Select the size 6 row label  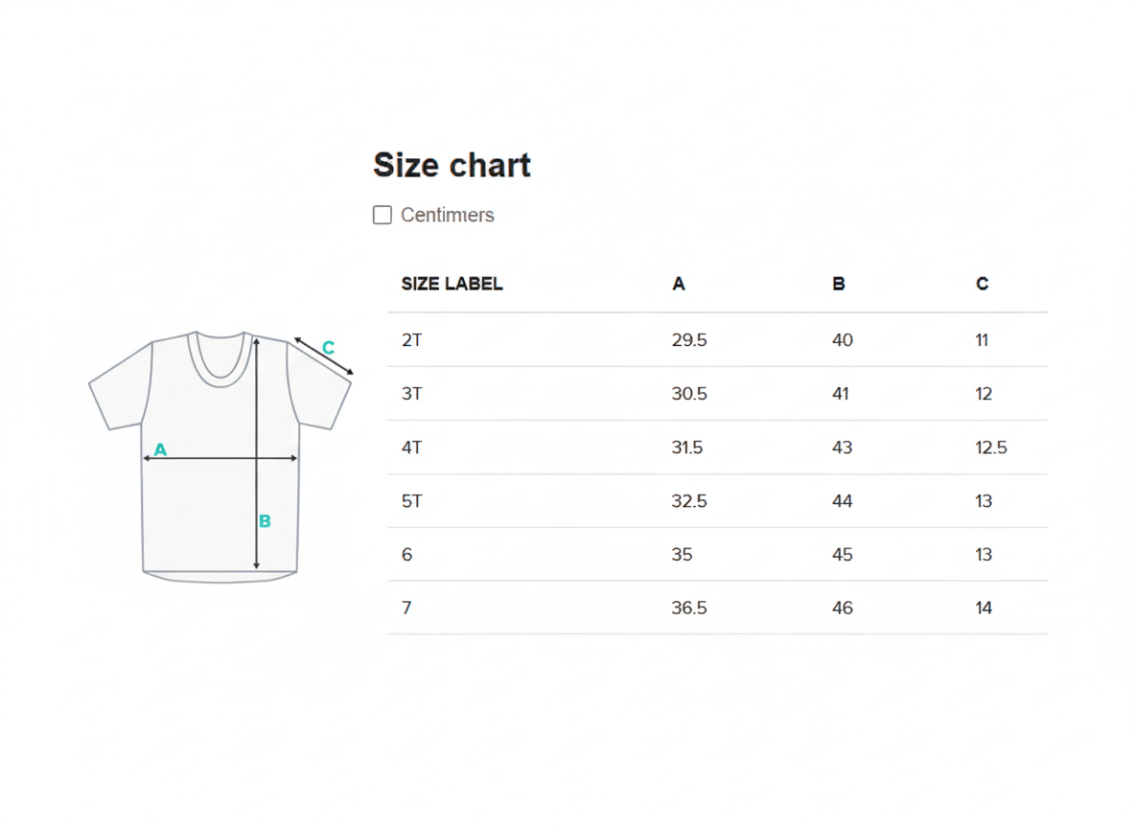click(407, 555)
